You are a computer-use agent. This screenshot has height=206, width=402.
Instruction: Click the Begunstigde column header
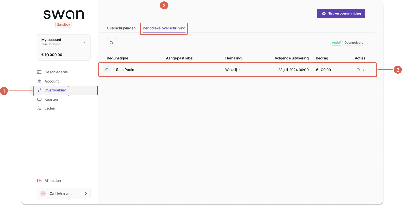pyautogui.click(x=118, y=58)
